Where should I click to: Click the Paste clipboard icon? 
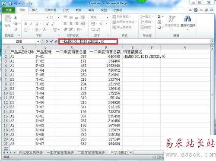[x=8, y=19]
